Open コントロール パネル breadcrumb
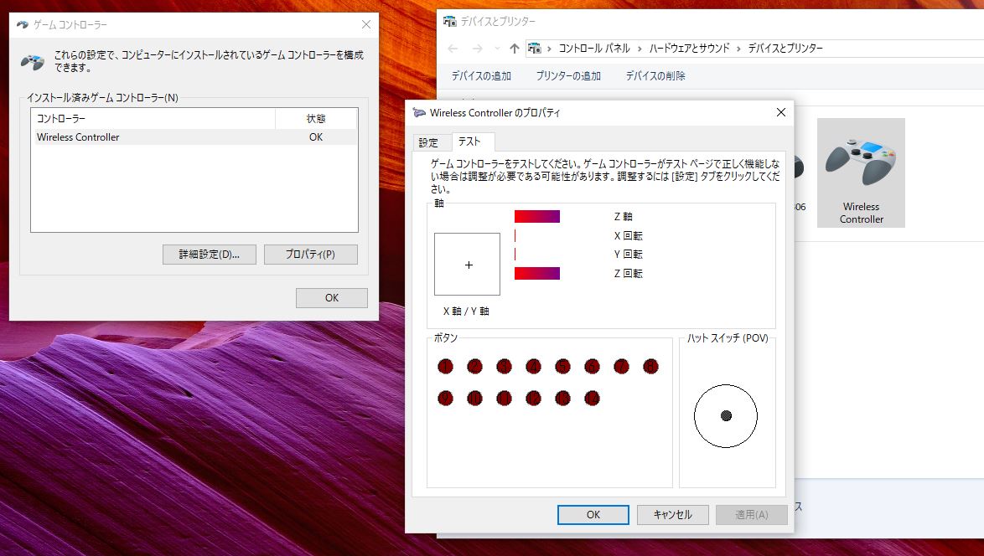The image size is (984, 556). pos(594,49)
